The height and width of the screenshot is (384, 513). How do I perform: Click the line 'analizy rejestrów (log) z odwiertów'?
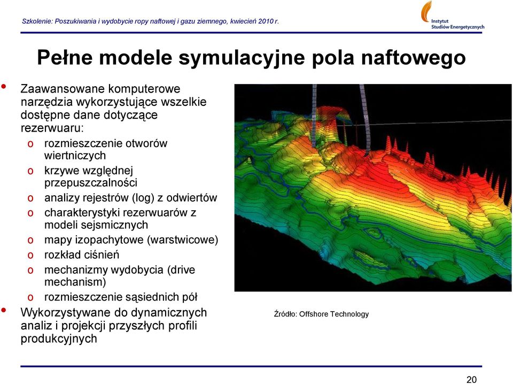tap(130, 198)
